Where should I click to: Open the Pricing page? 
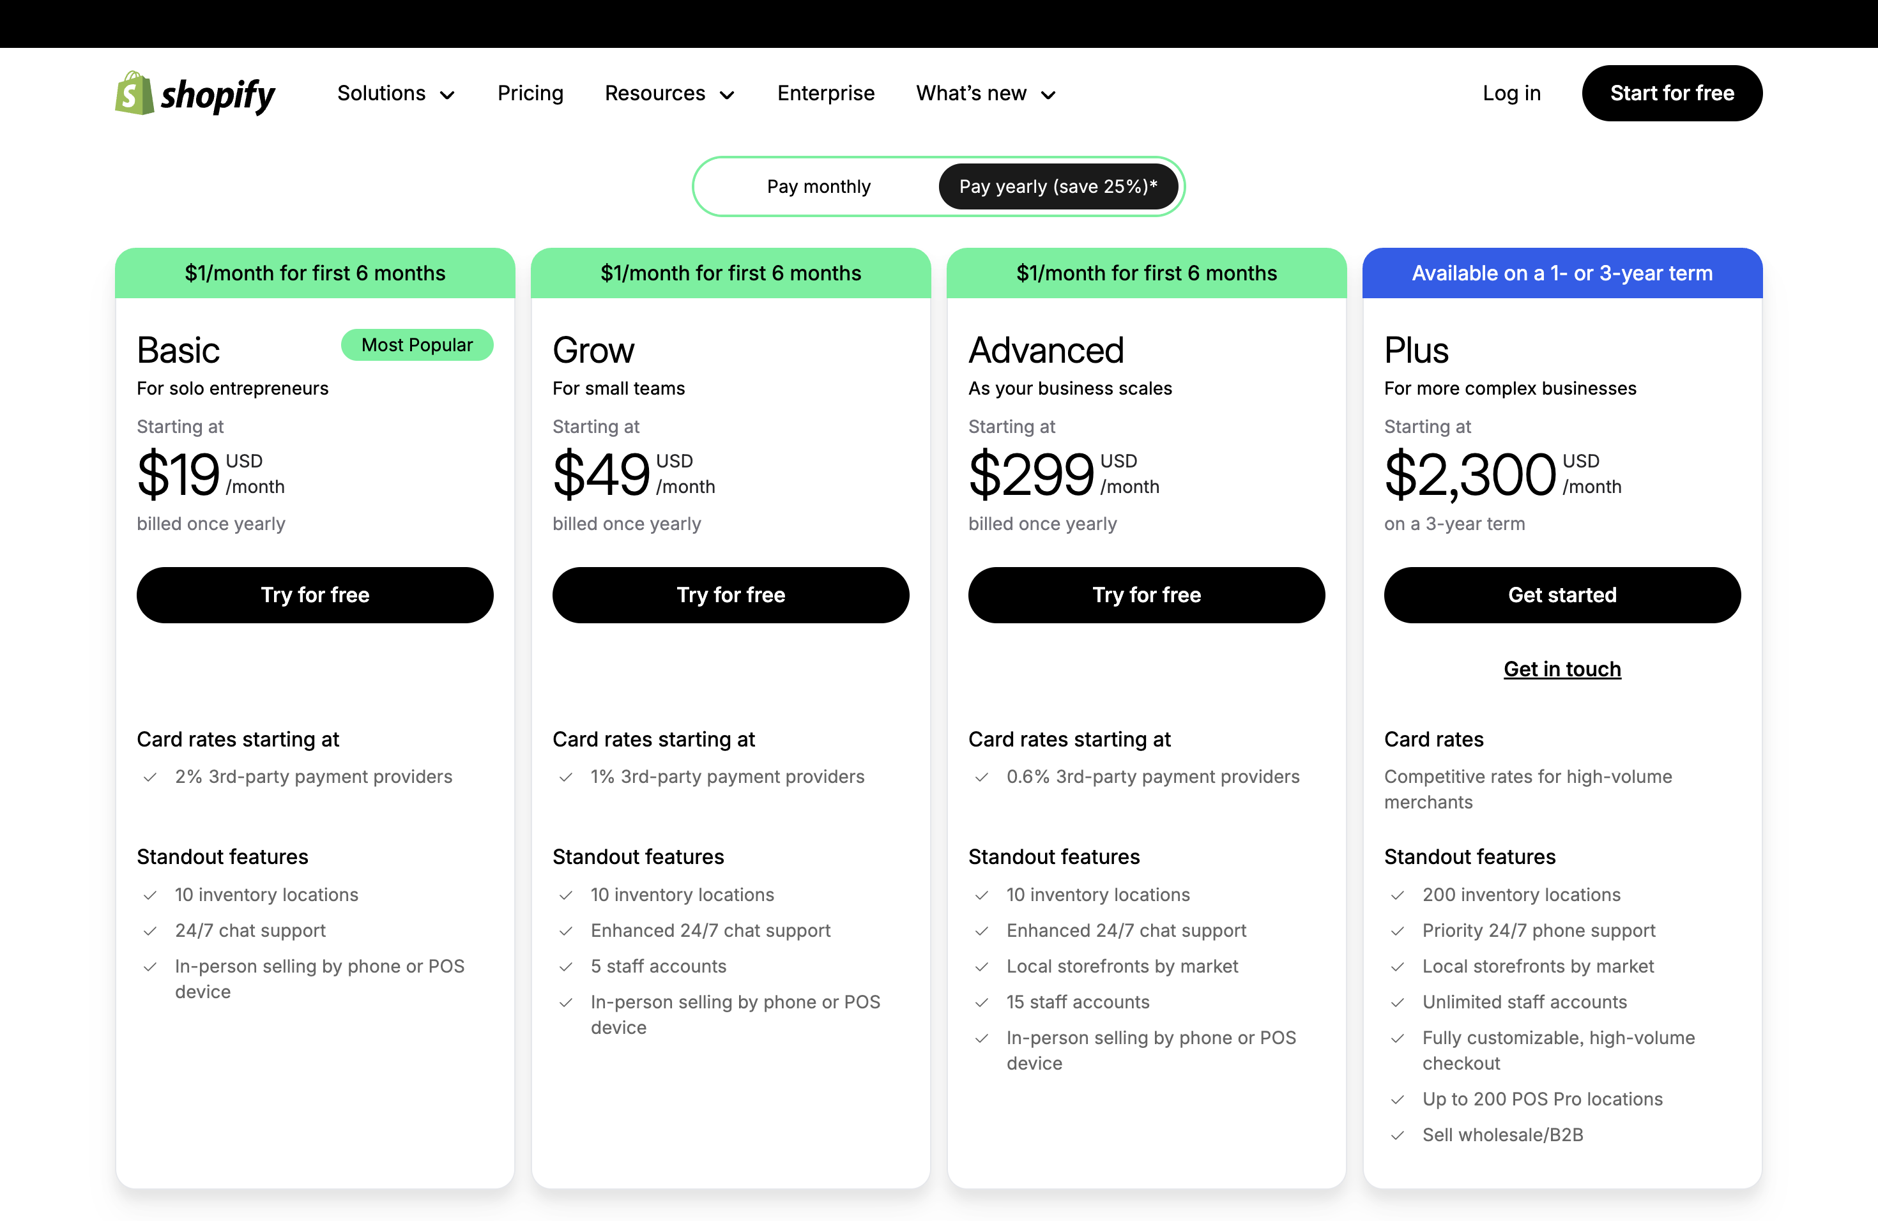tap(530, 93)
